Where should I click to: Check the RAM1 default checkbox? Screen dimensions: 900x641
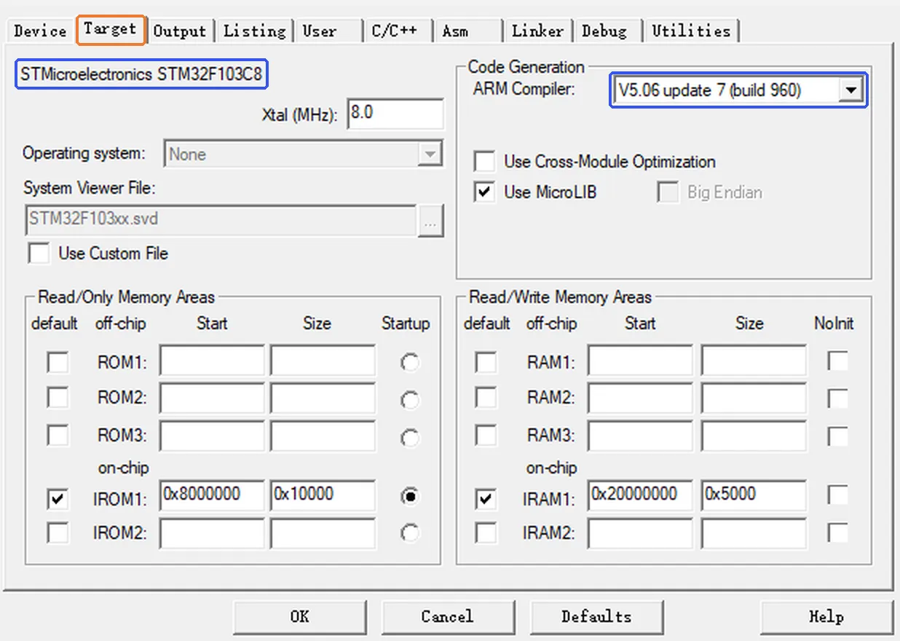[486, 362]
